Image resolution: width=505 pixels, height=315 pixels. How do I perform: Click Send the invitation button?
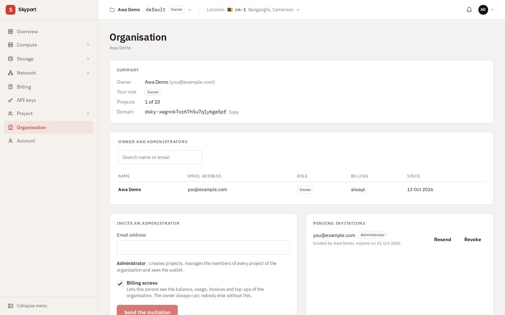pos(147,311)
